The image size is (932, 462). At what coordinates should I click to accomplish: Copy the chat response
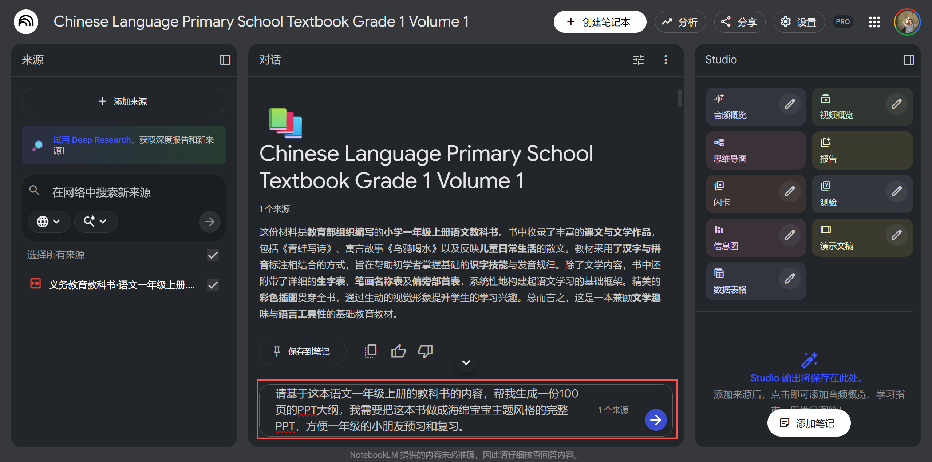click(370, 351)
